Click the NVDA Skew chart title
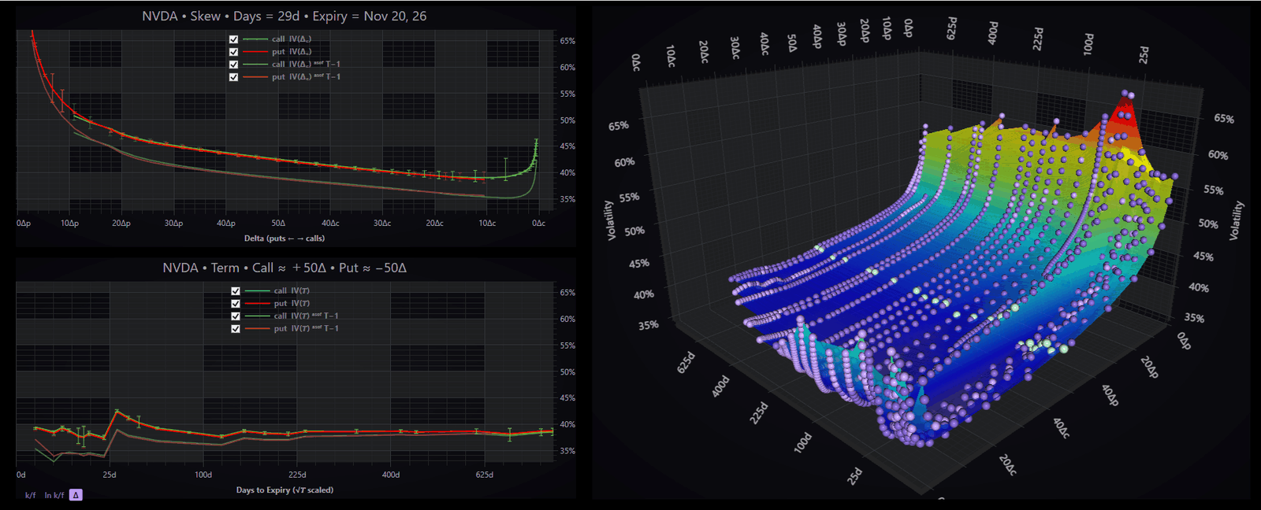 [x=284, y=16]
